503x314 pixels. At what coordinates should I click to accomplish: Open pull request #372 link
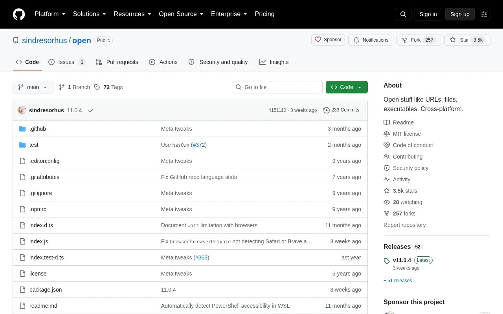tap(199, 145)
